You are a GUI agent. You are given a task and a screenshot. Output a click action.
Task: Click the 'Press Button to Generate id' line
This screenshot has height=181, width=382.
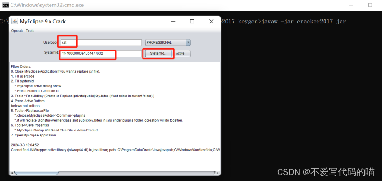(36, 91)
